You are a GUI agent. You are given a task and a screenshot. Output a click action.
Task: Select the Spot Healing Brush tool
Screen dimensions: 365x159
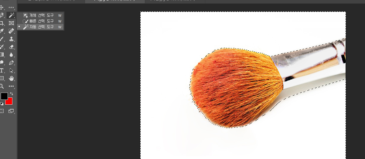pyautogui.click(x=11, y=31)
